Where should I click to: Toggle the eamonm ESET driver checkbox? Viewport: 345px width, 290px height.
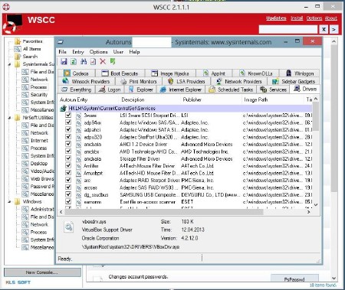coord(68,201)
